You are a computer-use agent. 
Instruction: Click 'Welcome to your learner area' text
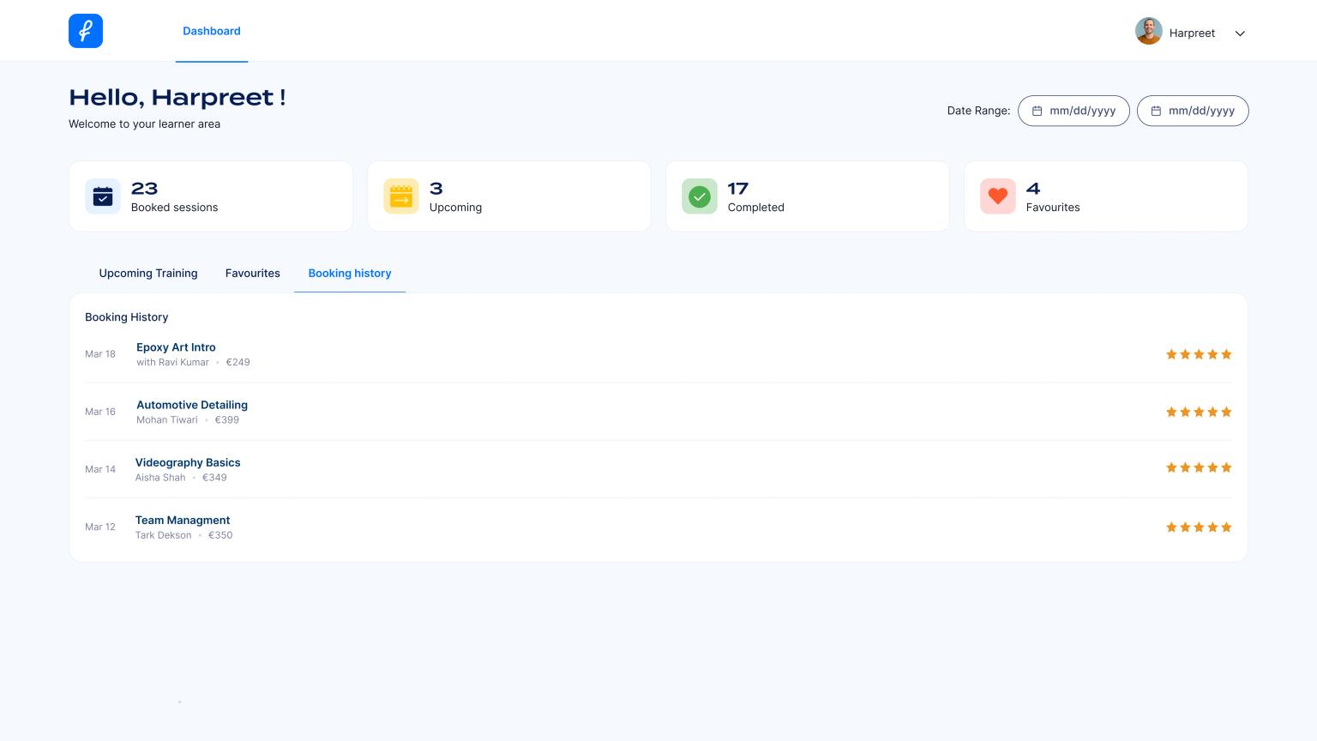[145, 124]
